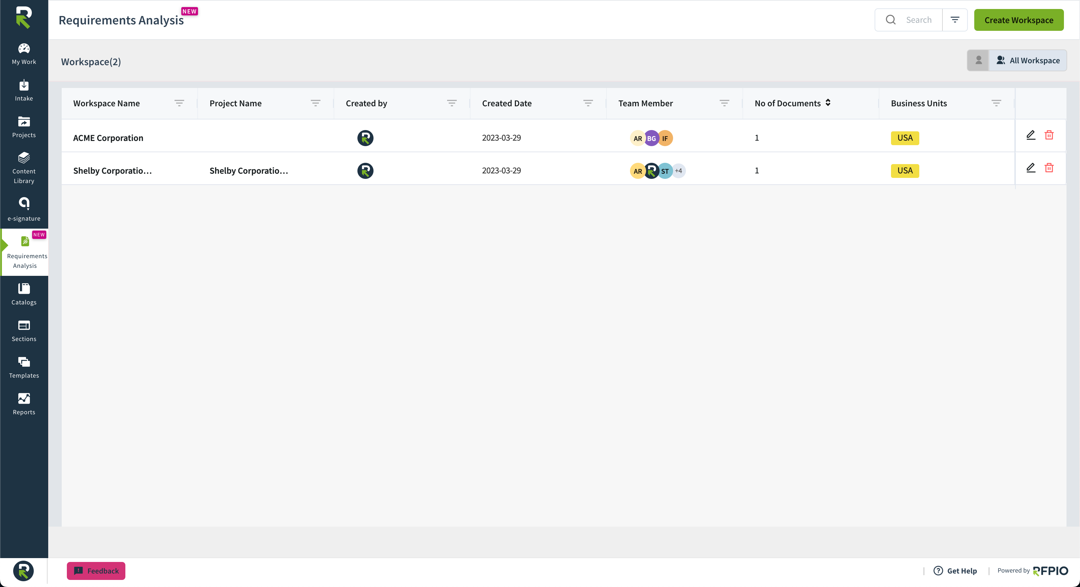The image size is (1080, 587).
Task: Delete the ACME Corporation workspace
Action: tap(1049, 135)
